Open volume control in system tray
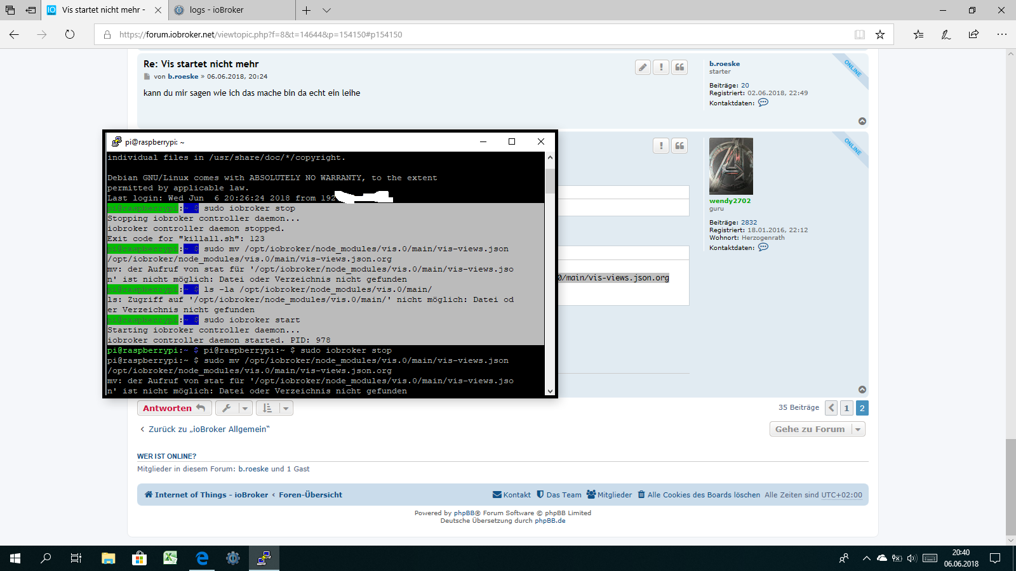1016x571 pixels. pyautogui.click(x=912, y=558)
